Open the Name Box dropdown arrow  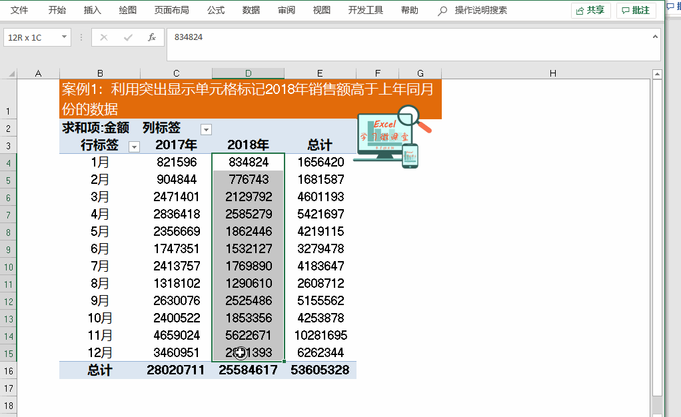click(64, 37)
